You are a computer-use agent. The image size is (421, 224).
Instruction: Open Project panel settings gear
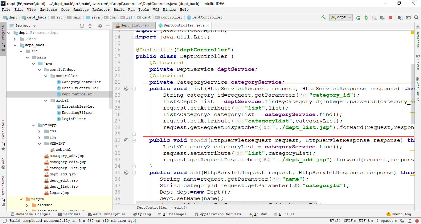100,26
